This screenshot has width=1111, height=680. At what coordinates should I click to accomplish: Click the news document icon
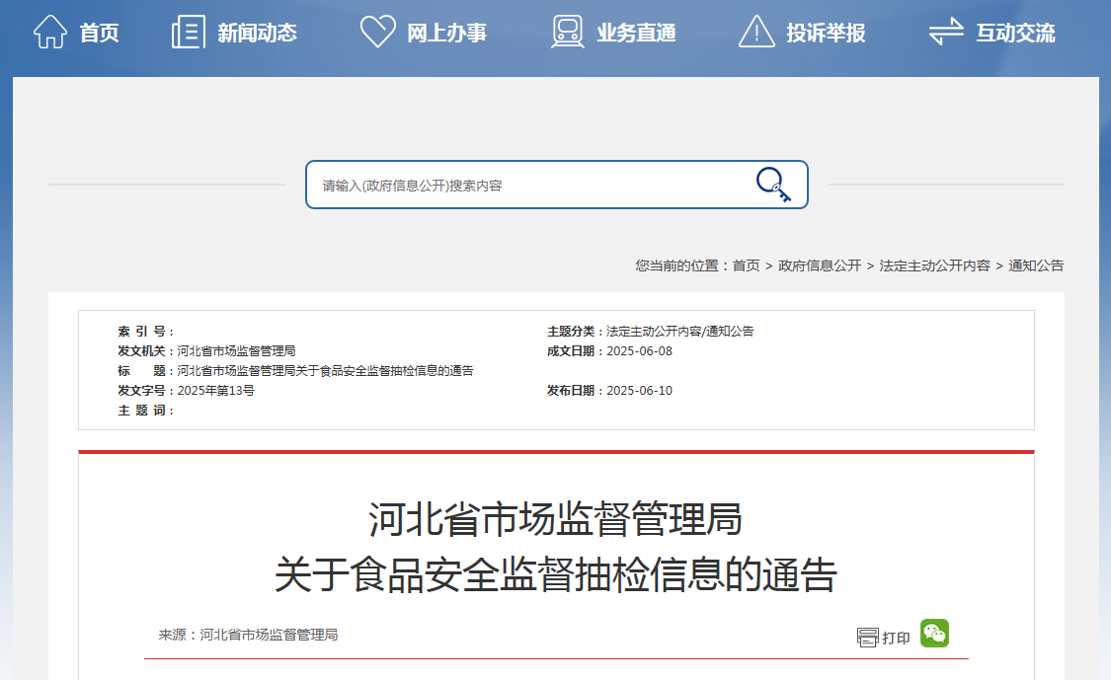click(x=189, y=32)
